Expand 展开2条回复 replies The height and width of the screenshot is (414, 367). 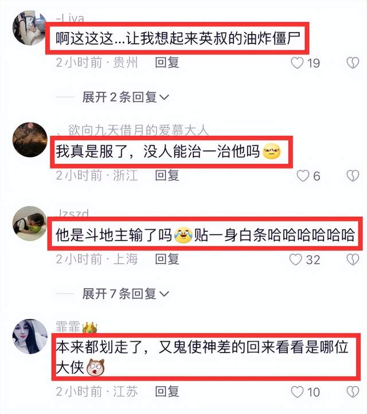(x=126, y=97)
